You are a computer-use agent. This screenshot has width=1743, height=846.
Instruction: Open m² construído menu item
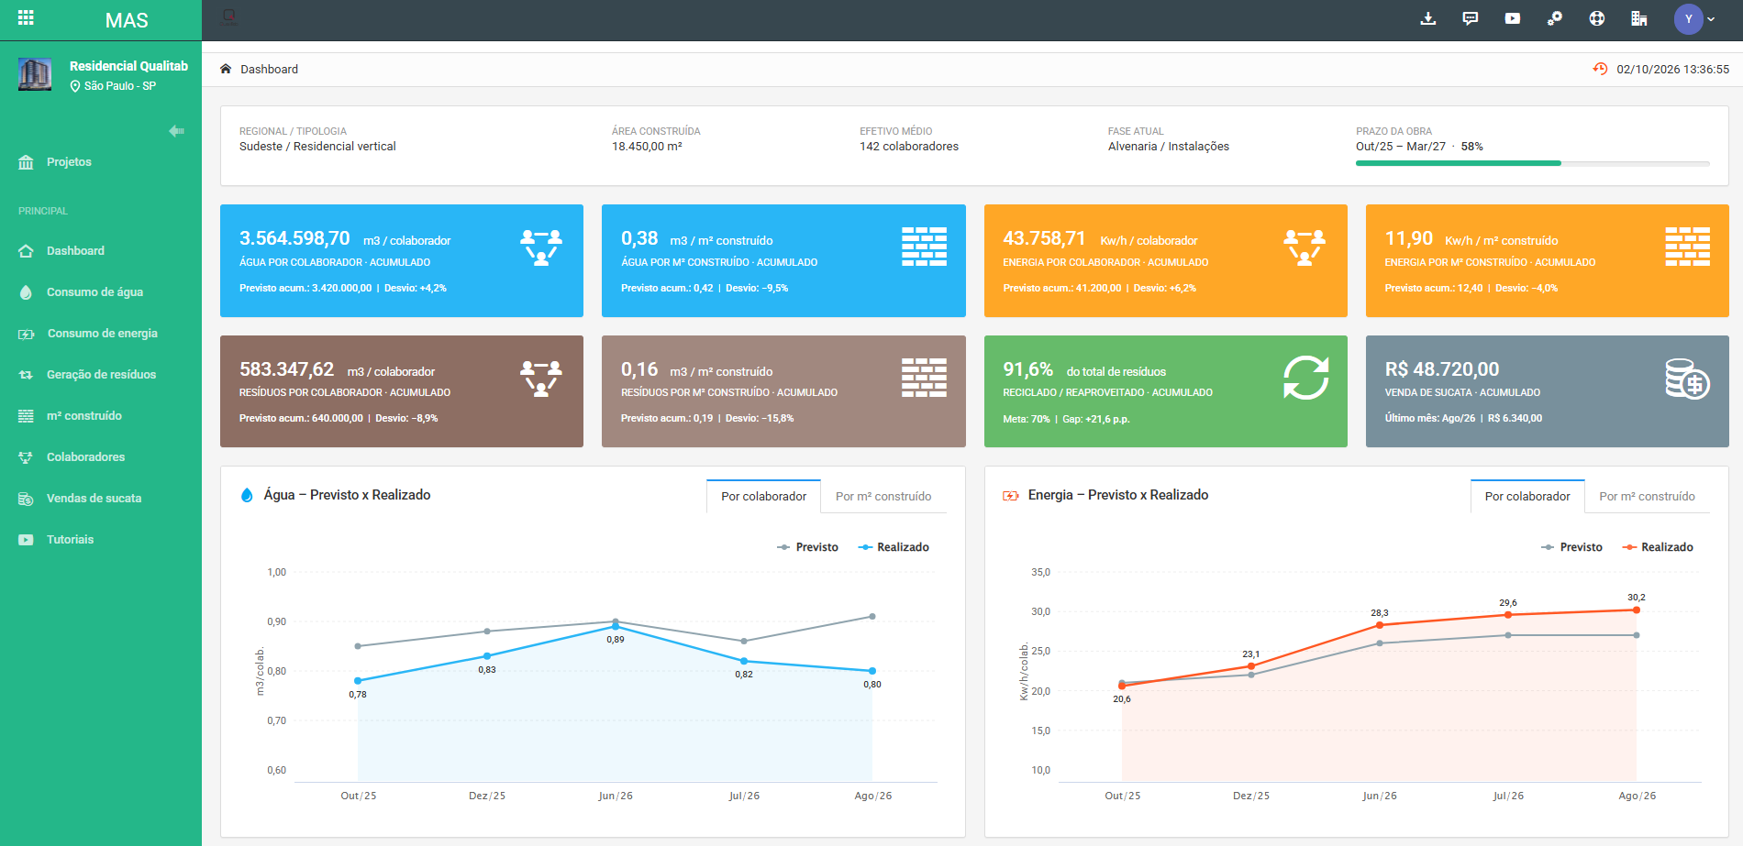click(101, 416)
